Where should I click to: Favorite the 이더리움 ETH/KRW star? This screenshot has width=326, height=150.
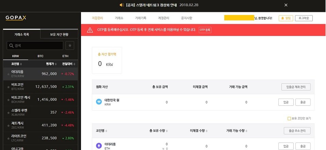(x=8, y=74)
